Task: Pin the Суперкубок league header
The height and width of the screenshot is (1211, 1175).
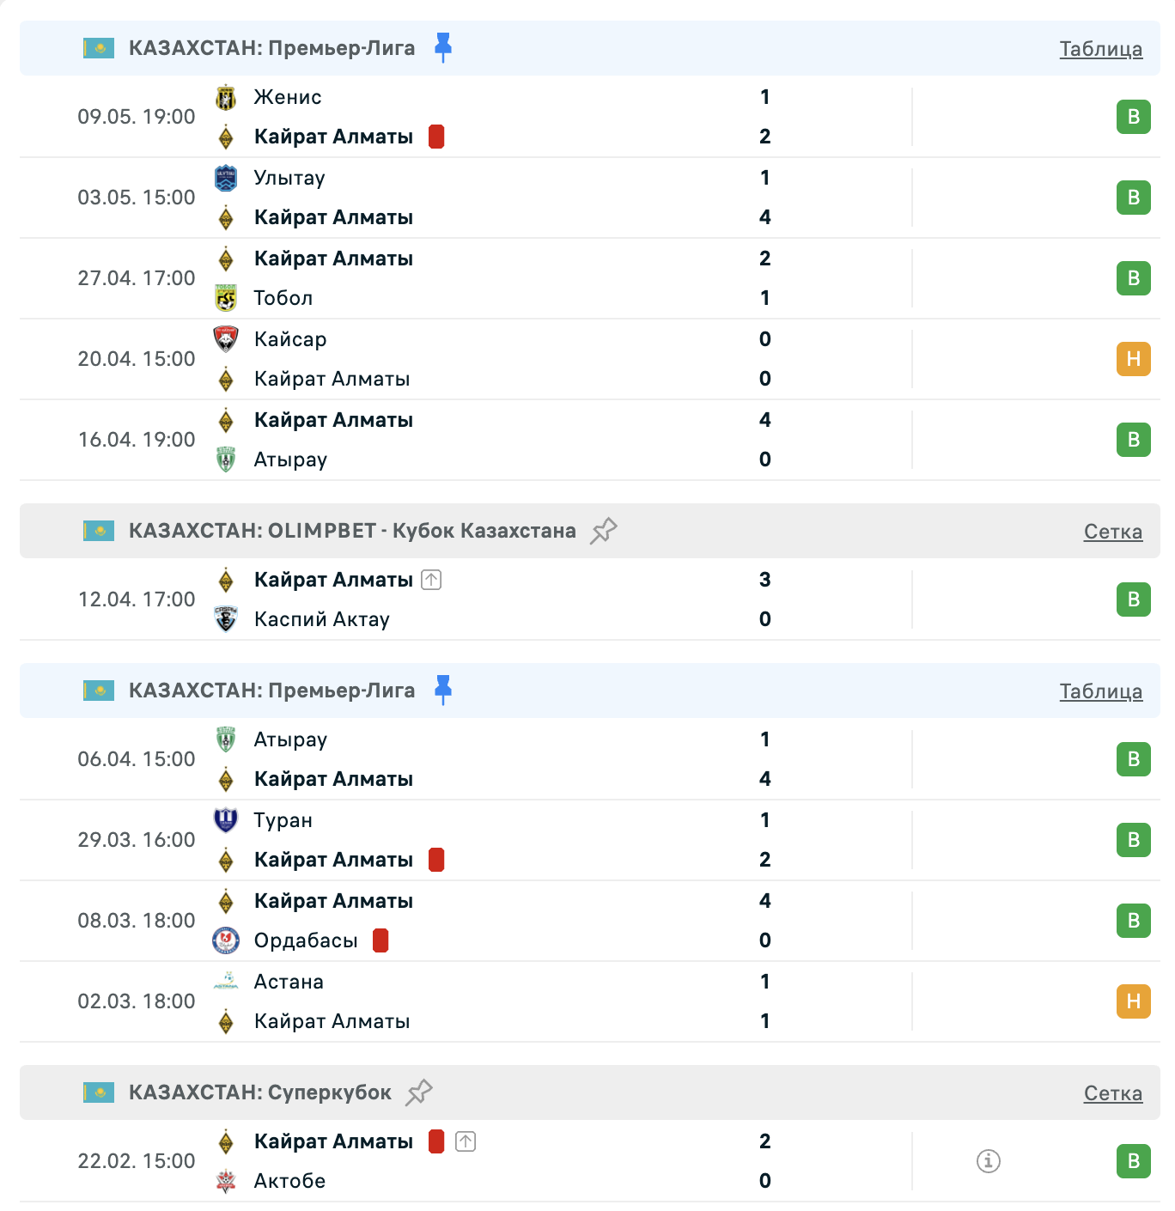Action: [419, 1092]
